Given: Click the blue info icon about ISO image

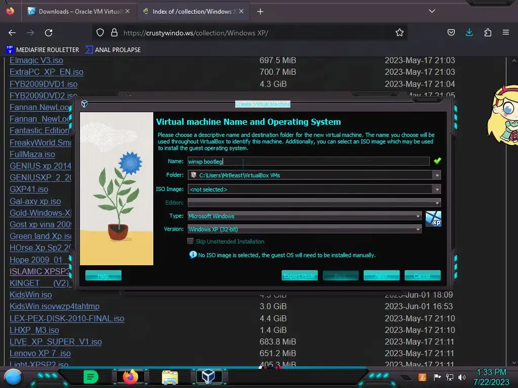Looking at the screenshot, I should tap(193, 255).
